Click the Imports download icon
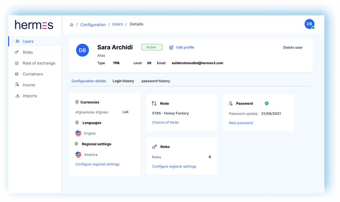This screenshot has height=202, width=340. (x=17, y=96)
